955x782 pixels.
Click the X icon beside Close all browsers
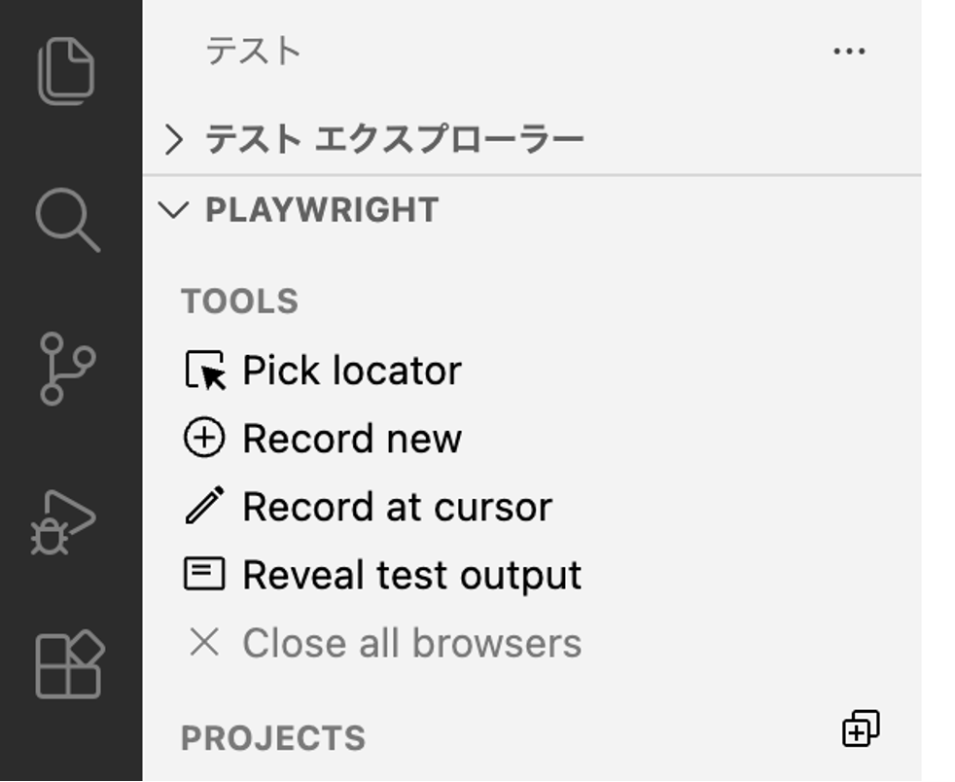point(204,642)
